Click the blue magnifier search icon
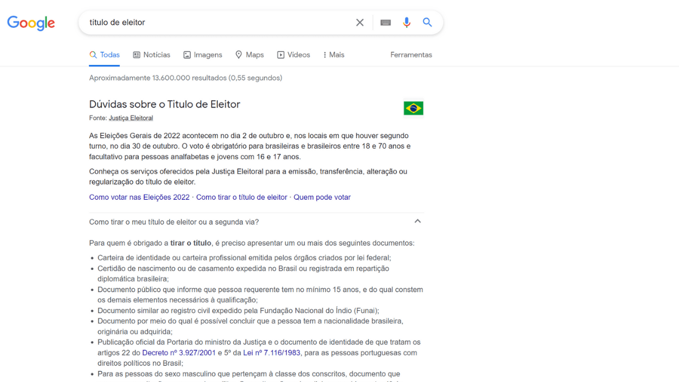This screenshot has width=679, height=382. [x=428, y=23]
